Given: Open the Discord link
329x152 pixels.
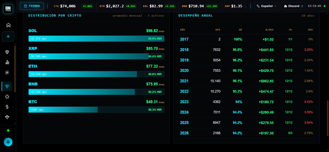Looking at the screenshot, I should [x=293, y=6].
